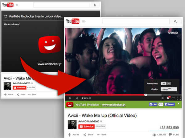
Task: Click the video title Avicii - Wake Me Up (Official Video)
Action: pos(102,116)
